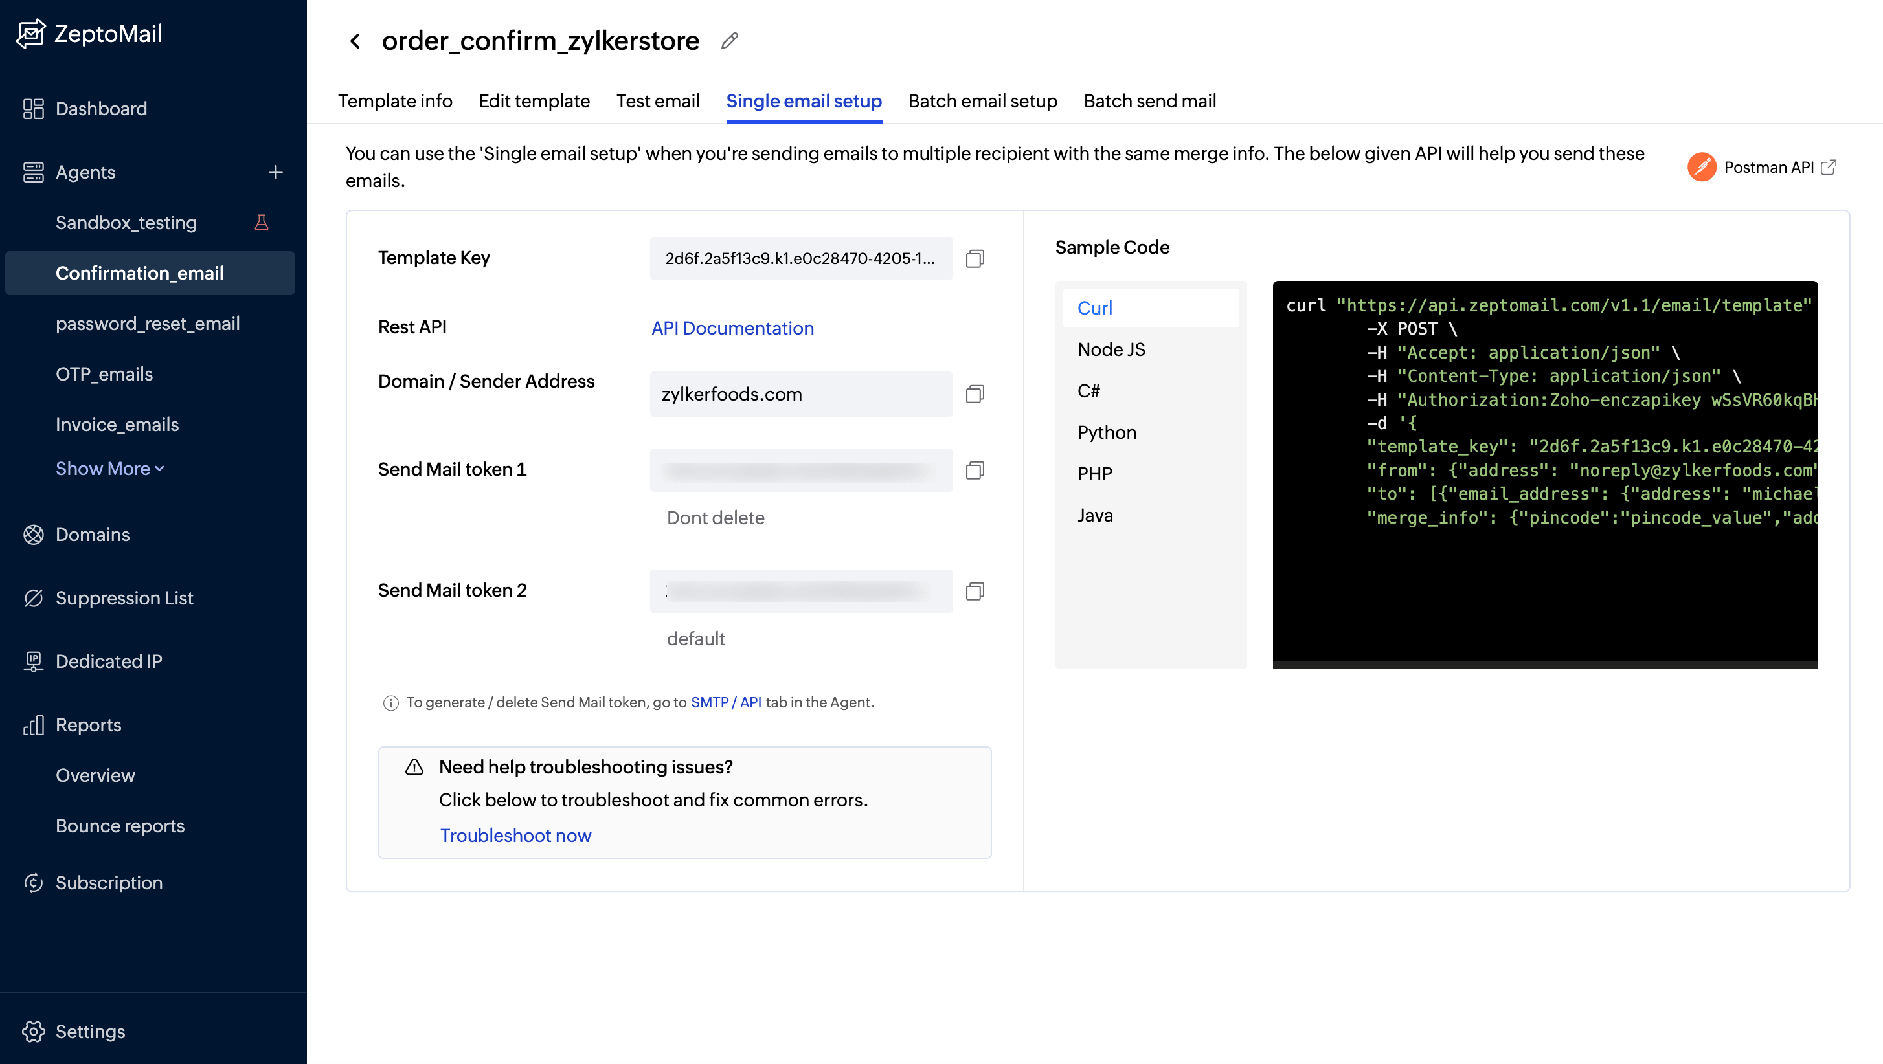Open the Edit template tab

tap(534, 102)
